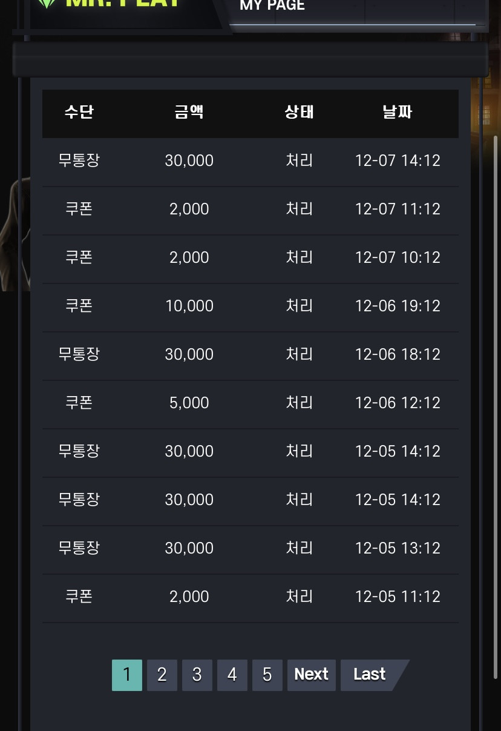
Task: Click the 날짜 column header
Action: pos(398,112)
